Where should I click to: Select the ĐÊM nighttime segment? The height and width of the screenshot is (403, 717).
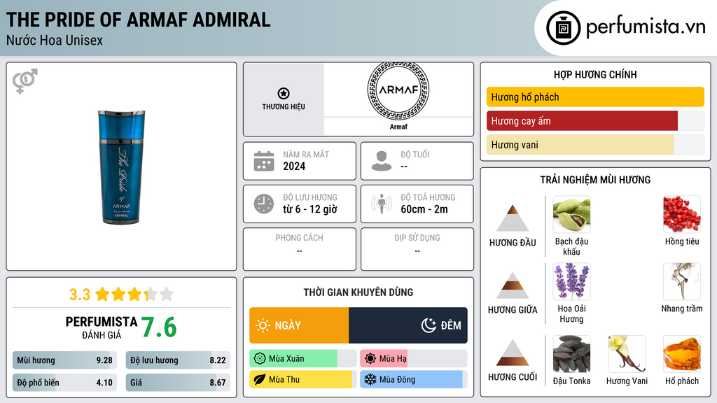tap(408, 325)
